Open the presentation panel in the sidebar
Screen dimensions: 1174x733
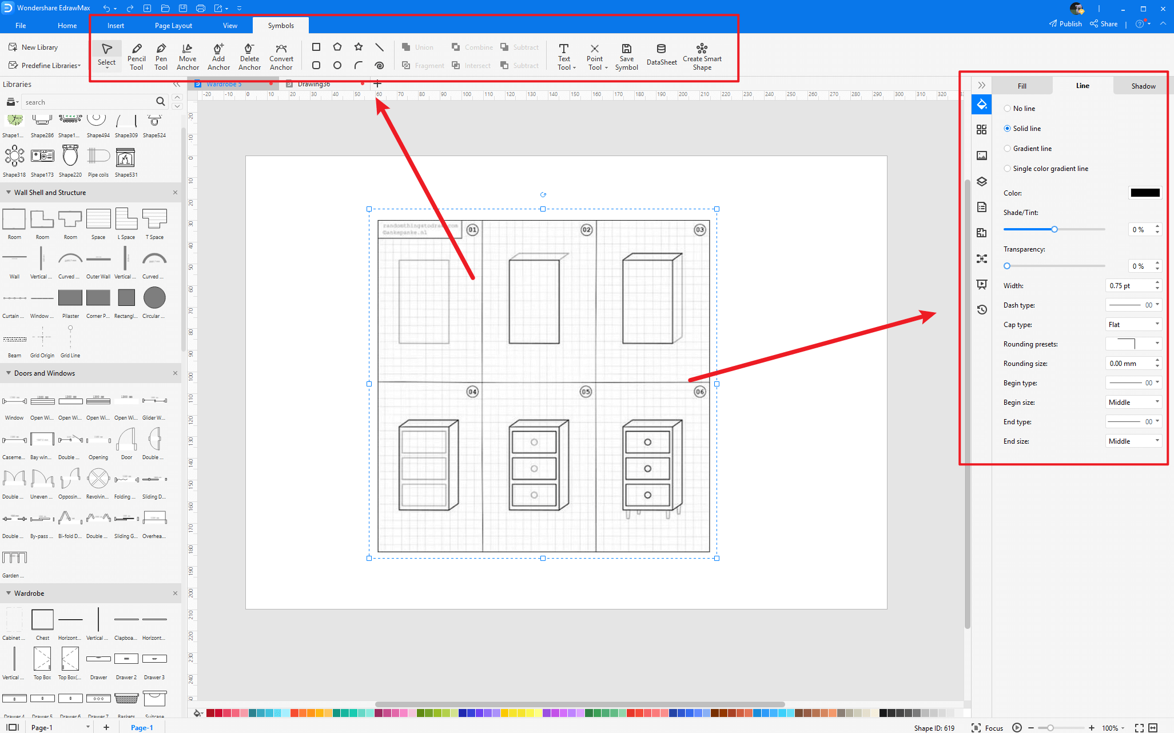(982, 284)
